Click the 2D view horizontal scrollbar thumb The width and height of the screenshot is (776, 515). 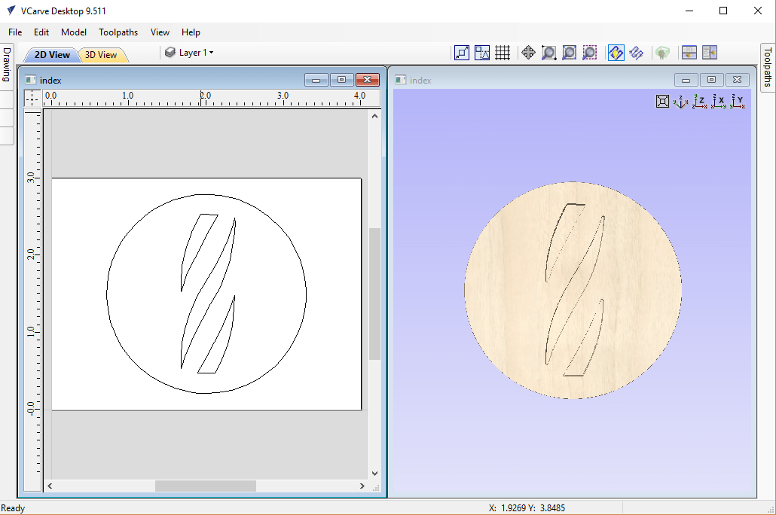pos(205,486)
